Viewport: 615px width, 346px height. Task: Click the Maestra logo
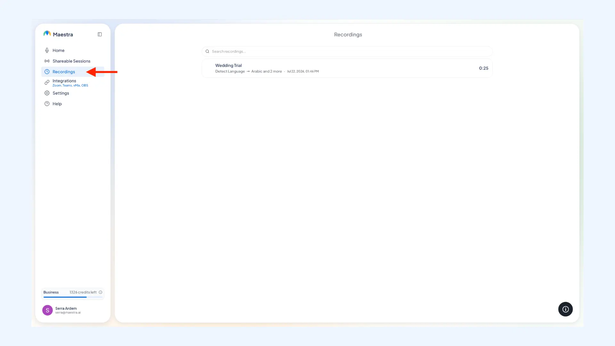(x=58, y=34)
